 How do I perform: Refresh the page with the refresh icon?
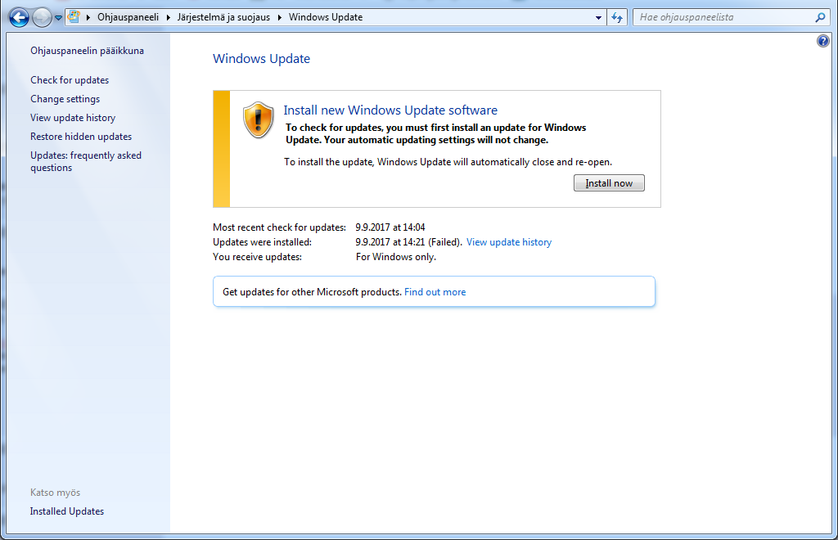pos(617,18)
